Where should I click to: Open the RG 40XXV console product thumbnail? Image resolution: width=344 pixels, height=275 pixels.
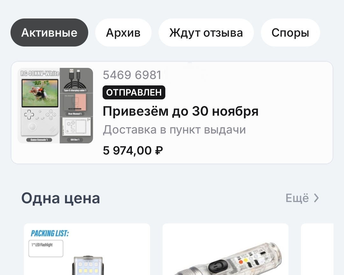[55, 105]
